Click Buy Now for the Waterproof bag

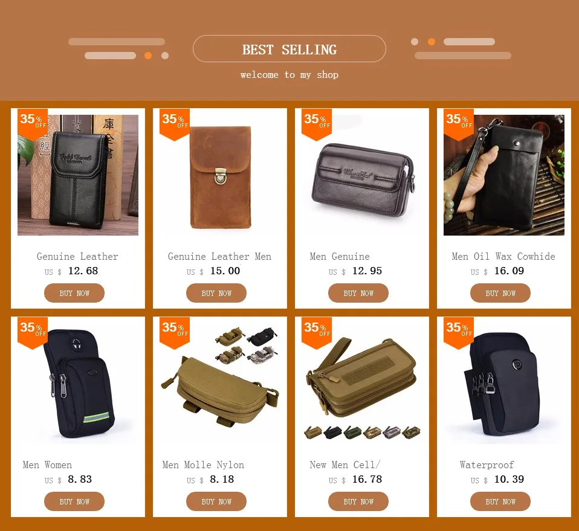pyautogui.click(x=500, y=501)
